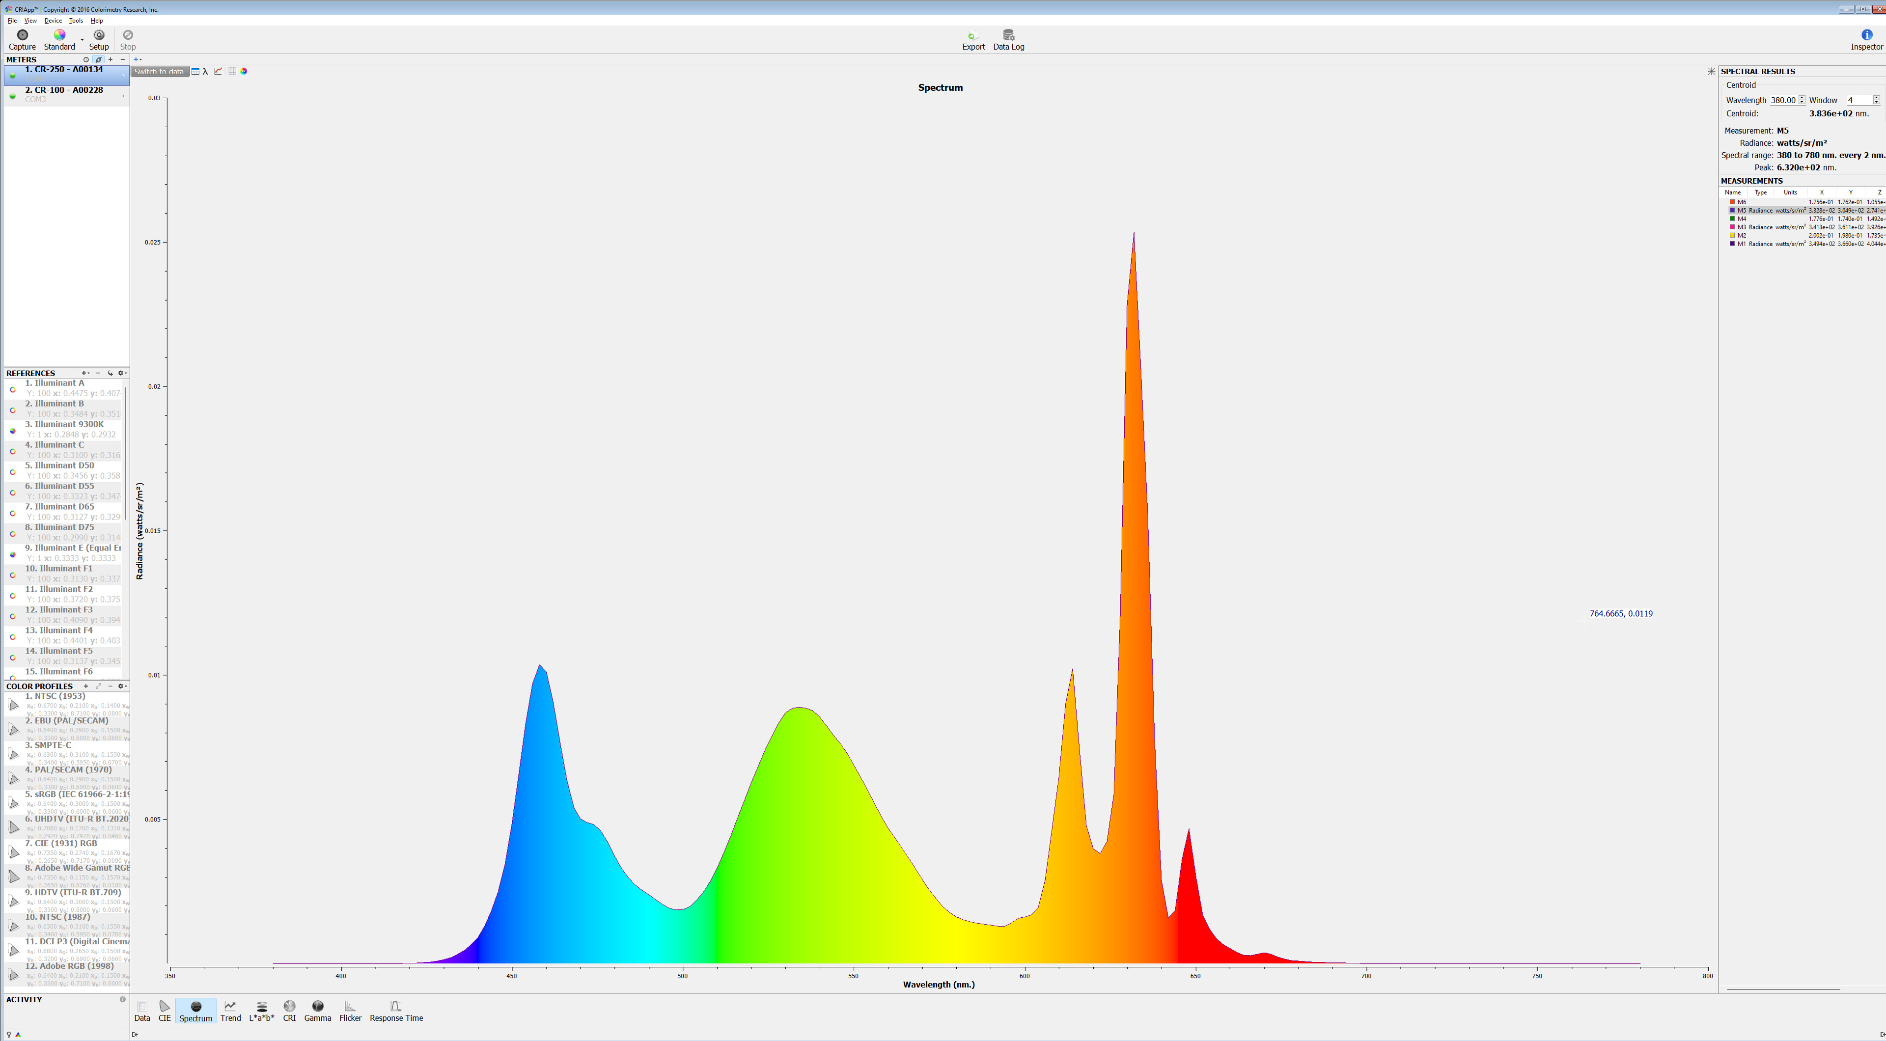Open the Device menu
1886x1041 pixels.
(53, 21)
